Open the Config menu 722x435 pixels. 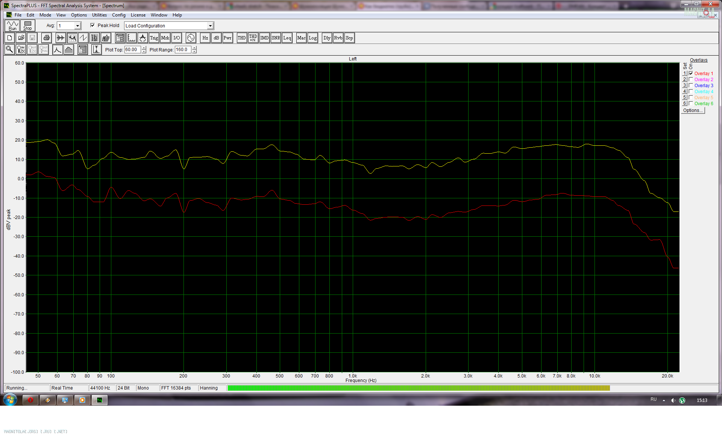click(119, 15)
